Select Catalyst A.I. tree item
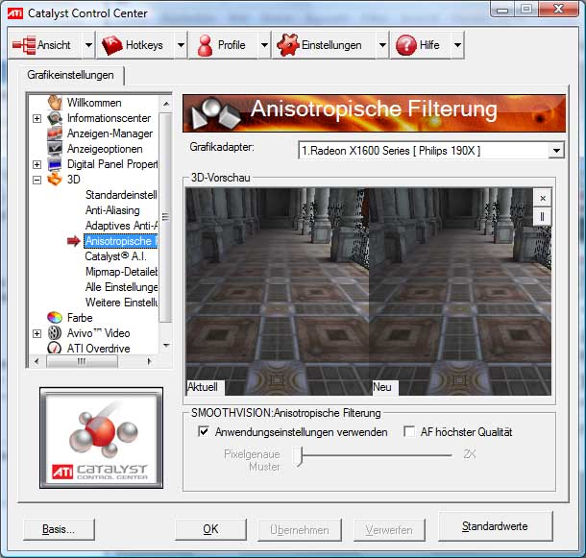Viewport: 586px width, 558px height. click(x=115, y=256)
